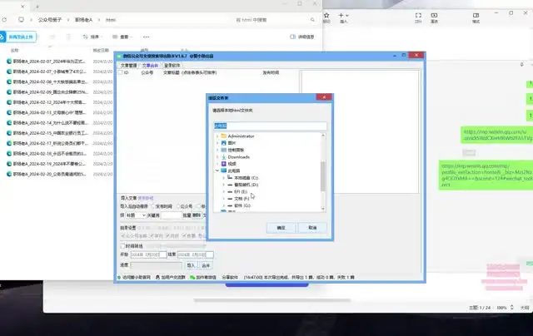Switch to the 文章管理 tab
Screen dimensions: 533x336
(x=127, y=64)
